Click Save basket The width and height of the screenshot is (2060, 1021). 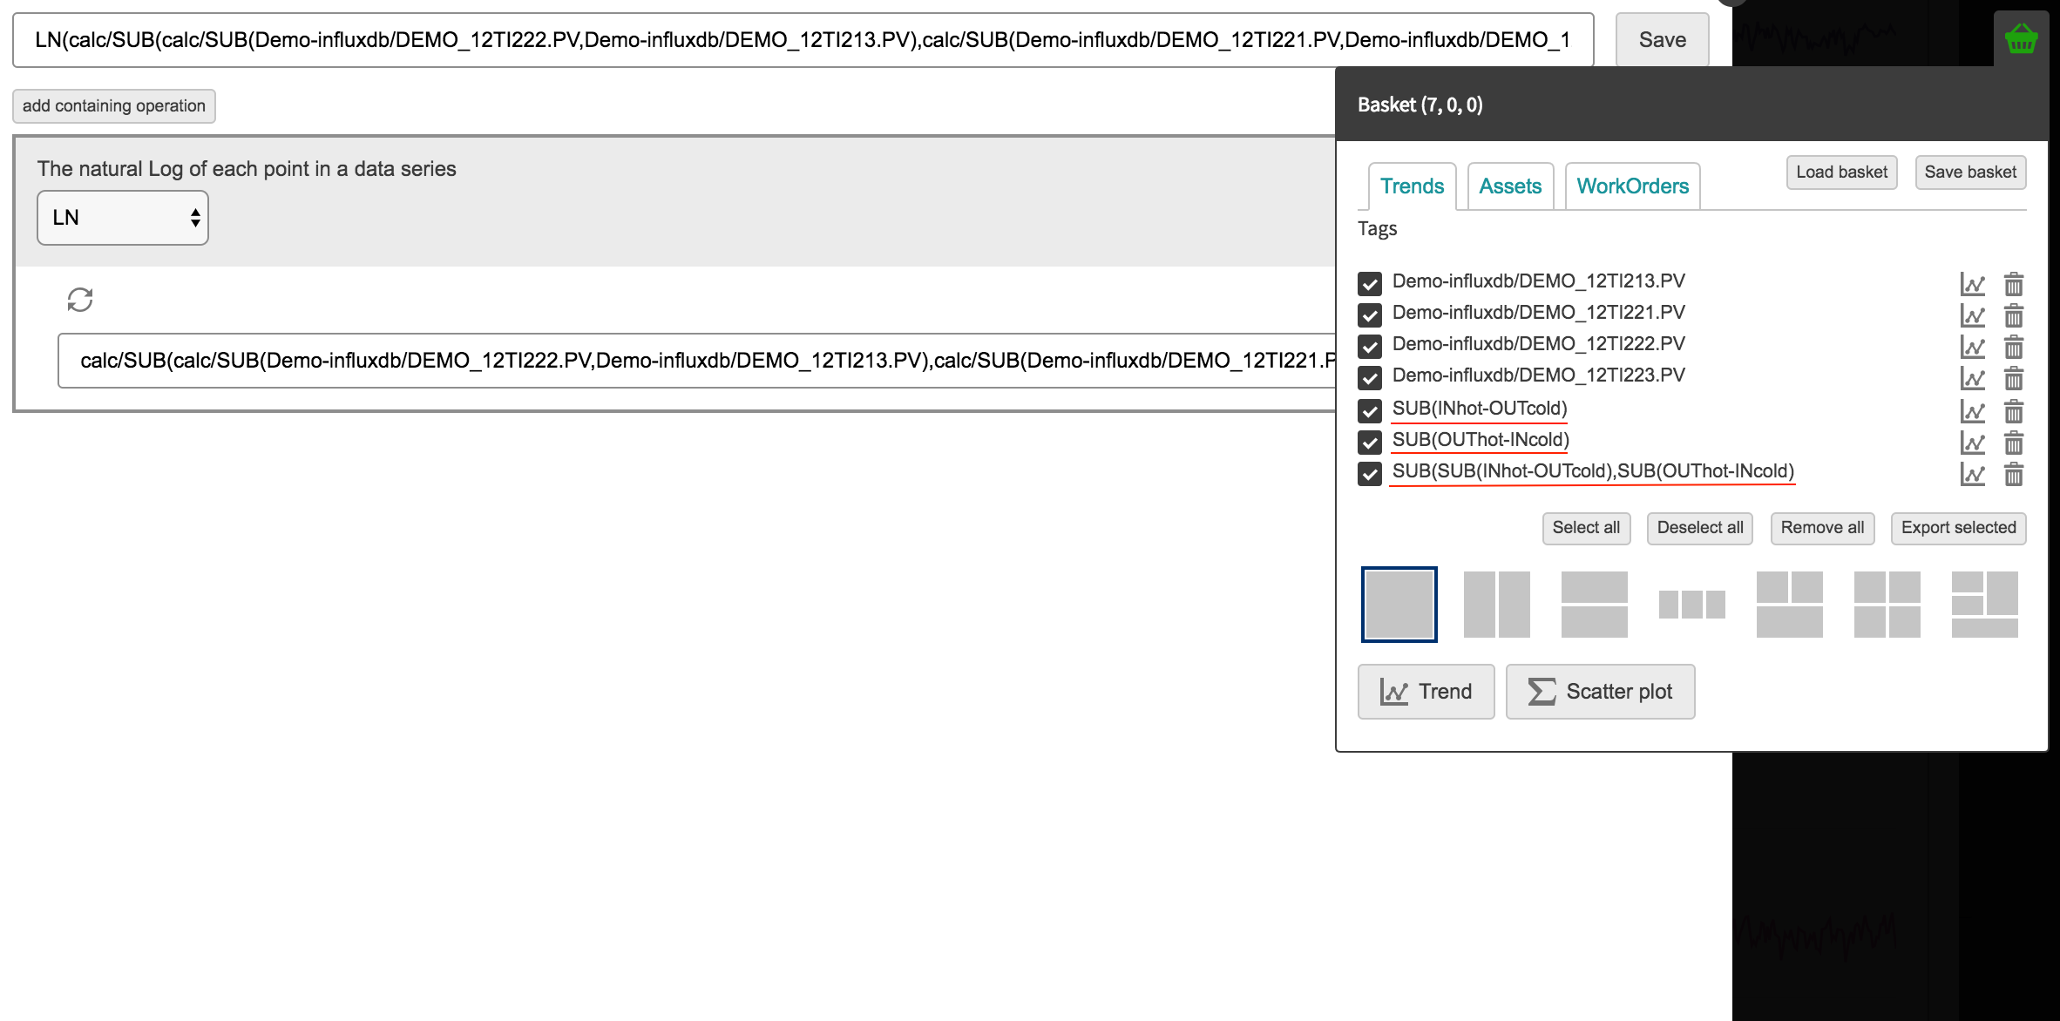[x=1970, y=172]
